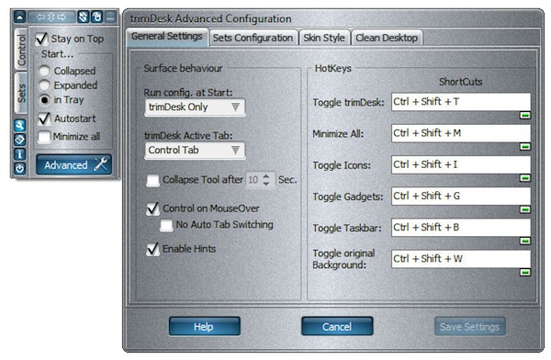Click the collapse arrow icon on the trimDesk widget

[x=19, y=17]
